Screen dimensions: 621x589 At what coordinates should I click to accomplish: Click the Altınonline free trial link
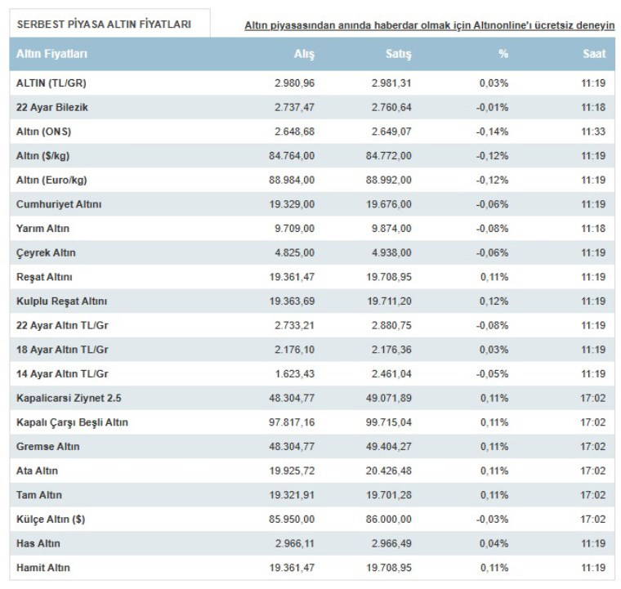(429, 25)
